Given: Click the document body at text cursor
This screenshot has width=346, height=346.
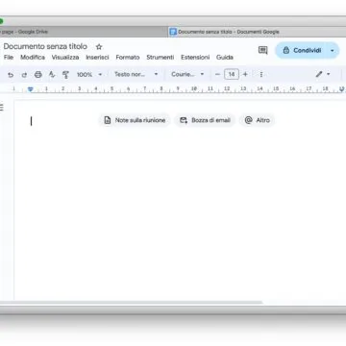Looking at the screenshot, I should pos(31,121).
